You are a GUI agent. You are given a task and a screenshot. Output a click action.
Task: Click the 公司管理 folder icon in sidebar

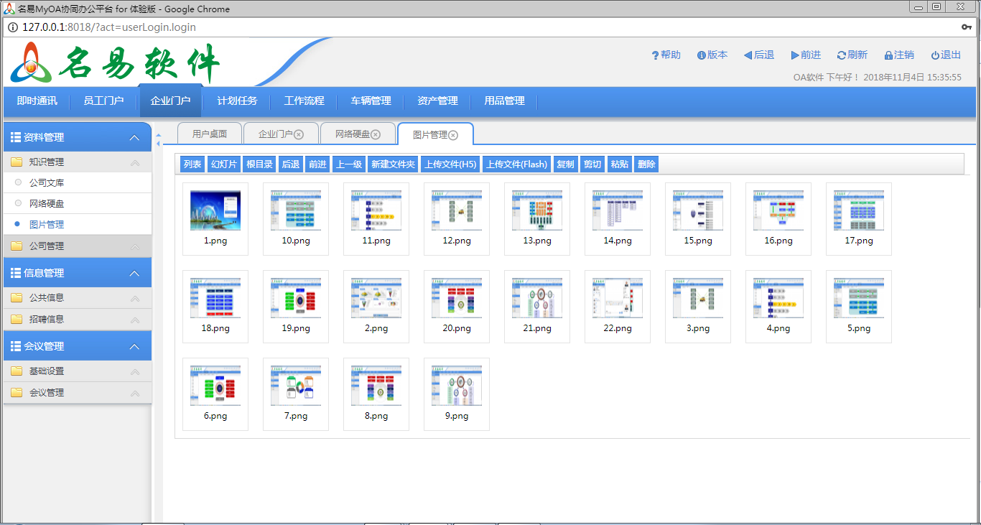pos(17,246)
